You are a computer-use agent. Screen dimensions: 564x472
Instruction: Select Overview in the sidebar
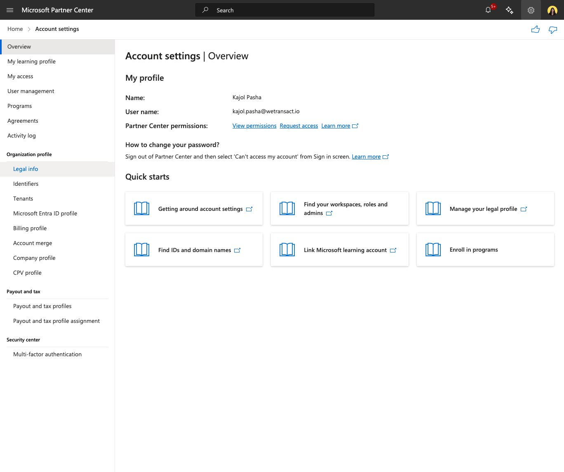point(57,47)
